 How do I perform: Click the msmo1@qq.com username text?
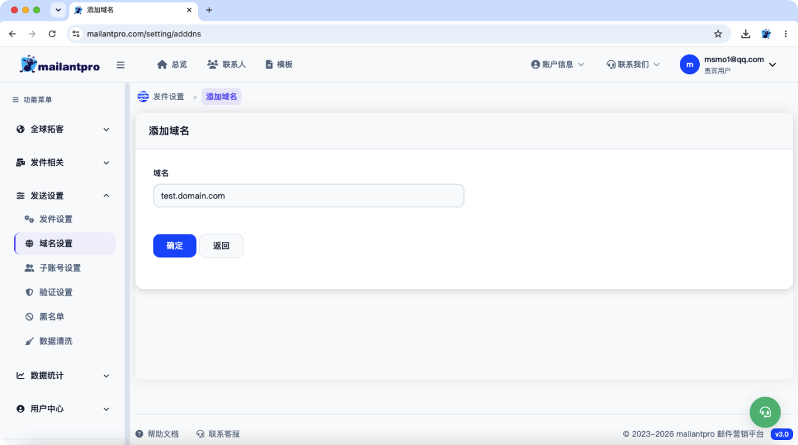point(734,60)
